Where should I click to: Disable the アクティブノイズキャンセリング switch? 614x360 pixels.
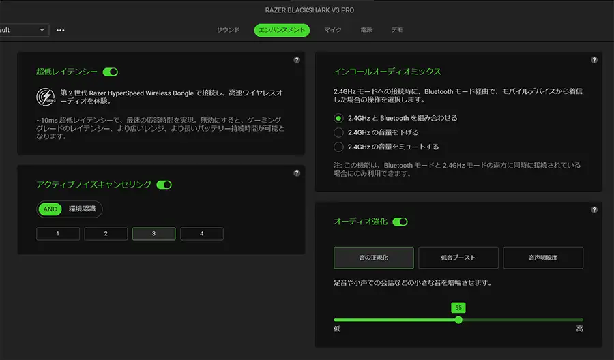pos(164,185)
